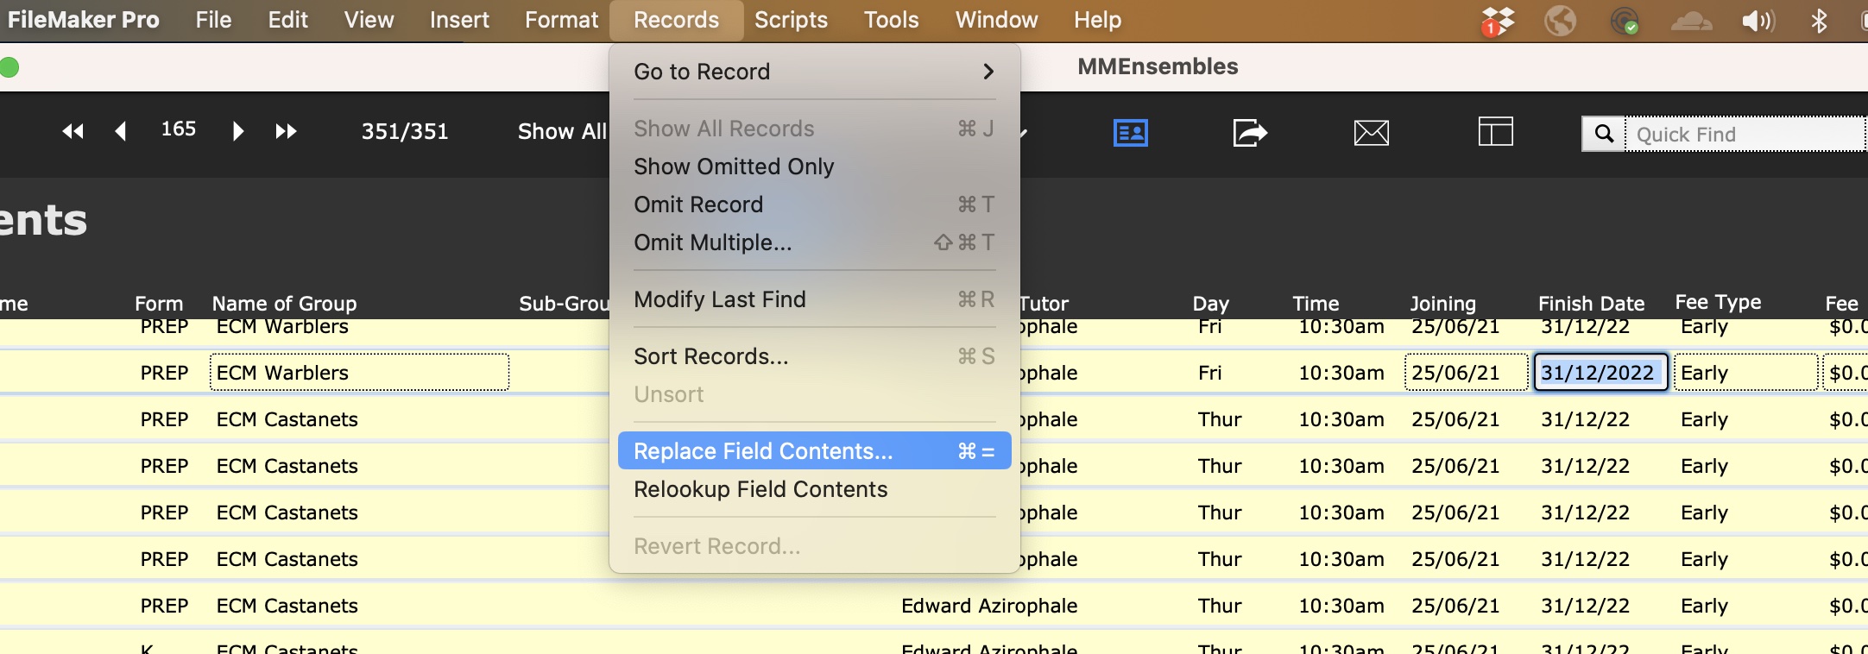This screenshot has height=654, width=1868.
Task: Click the MMEnsembles window title
Action: tap(1158, 66)
